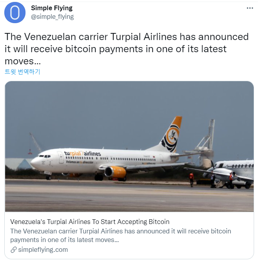Open the card headline about Turpial accepting Bitcoin
The width and height of the screenshot is (258, 264).
tap(90, 222)
